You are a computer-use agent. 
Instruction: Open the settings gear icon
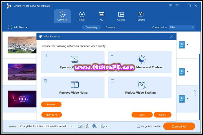point(103,126)
